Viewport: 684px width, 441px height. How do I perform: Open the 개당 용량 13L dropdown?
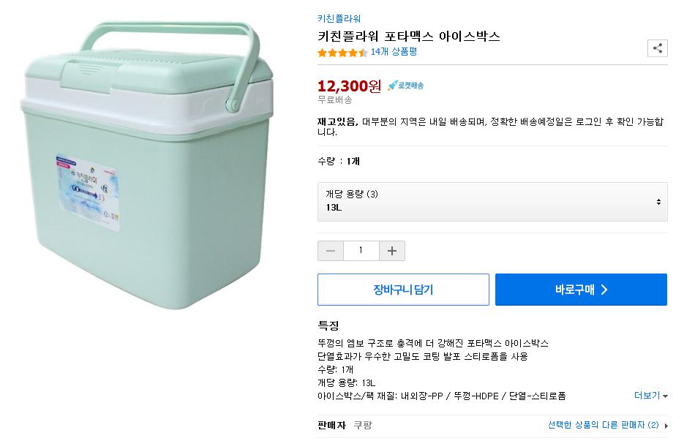point(492,201)
